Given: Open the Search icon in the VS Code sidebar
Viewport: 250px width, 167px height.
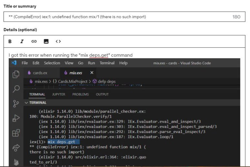Looking at the screenshot, I should tap(16, 89).
